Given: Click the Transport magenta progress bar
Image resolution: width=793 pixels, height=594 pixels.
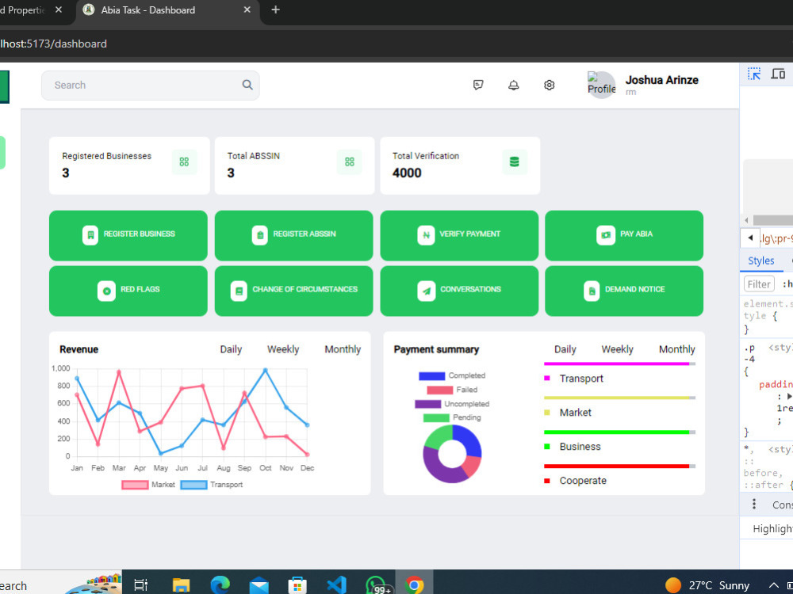Looking at the screenshot, I should 619,364.
